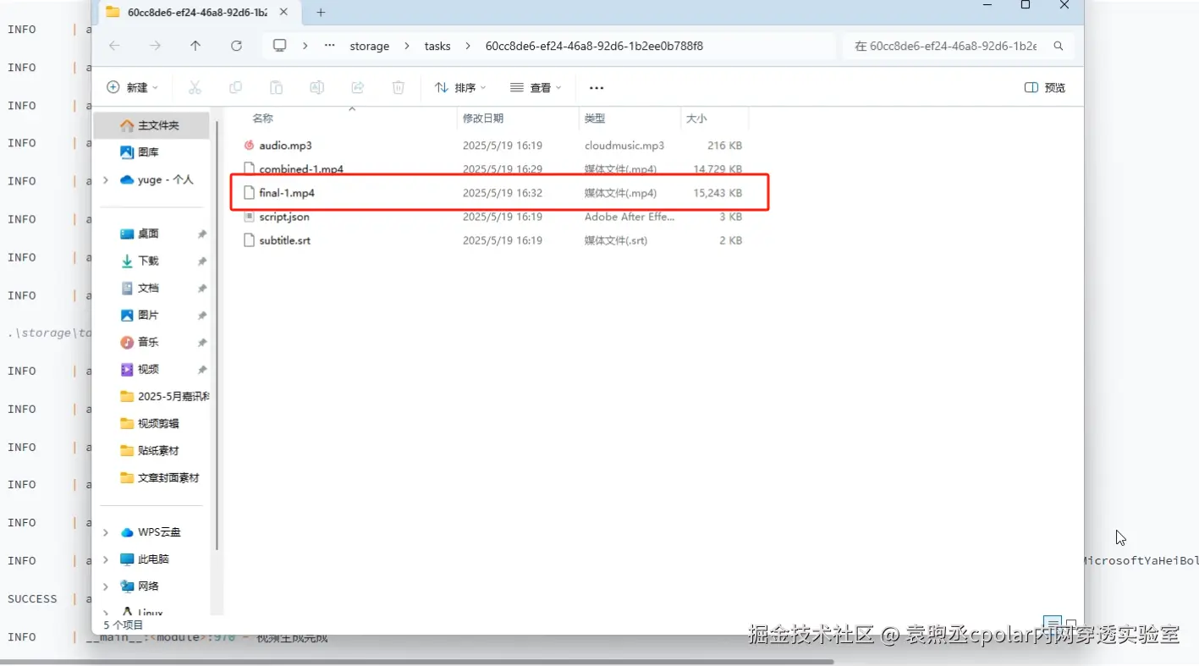This screenshot has width=1199, height=666.
Task: Open 此电脑 in the sidebar
Action: (x=145, y=559)
